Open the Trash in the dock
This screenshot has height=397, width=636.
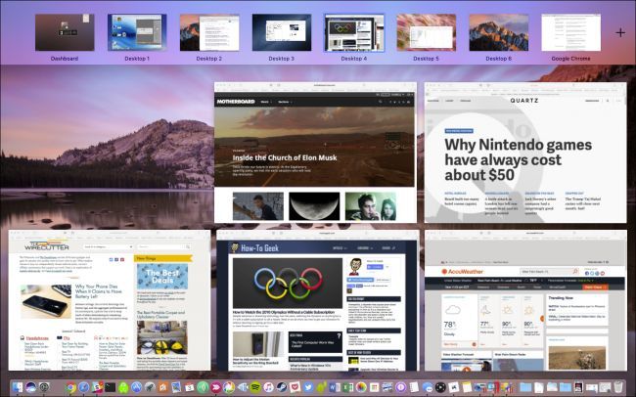[x=618, y=387]
